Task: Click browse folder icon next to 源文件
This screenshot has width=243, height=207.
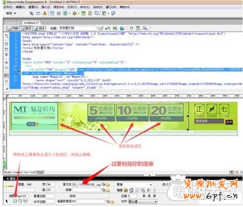Action: pyautogui.click(x=107, y=185)
